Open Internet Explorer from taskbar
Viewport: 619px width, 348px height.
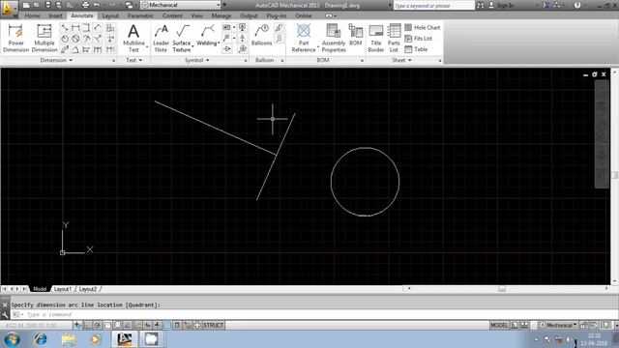(x=41, y=339)
